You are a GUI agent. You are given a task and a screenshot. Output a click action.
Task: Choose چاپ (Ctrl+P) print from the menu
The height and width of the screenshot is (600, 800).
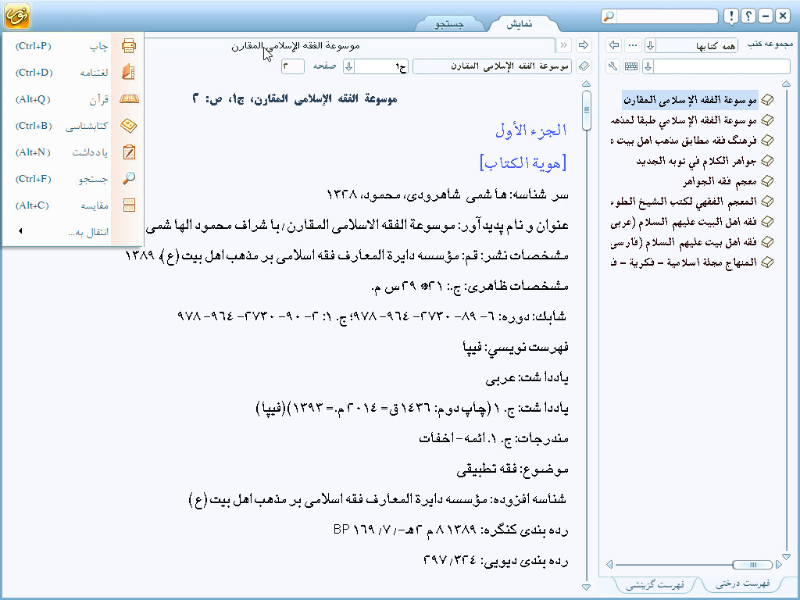[73, 46]
